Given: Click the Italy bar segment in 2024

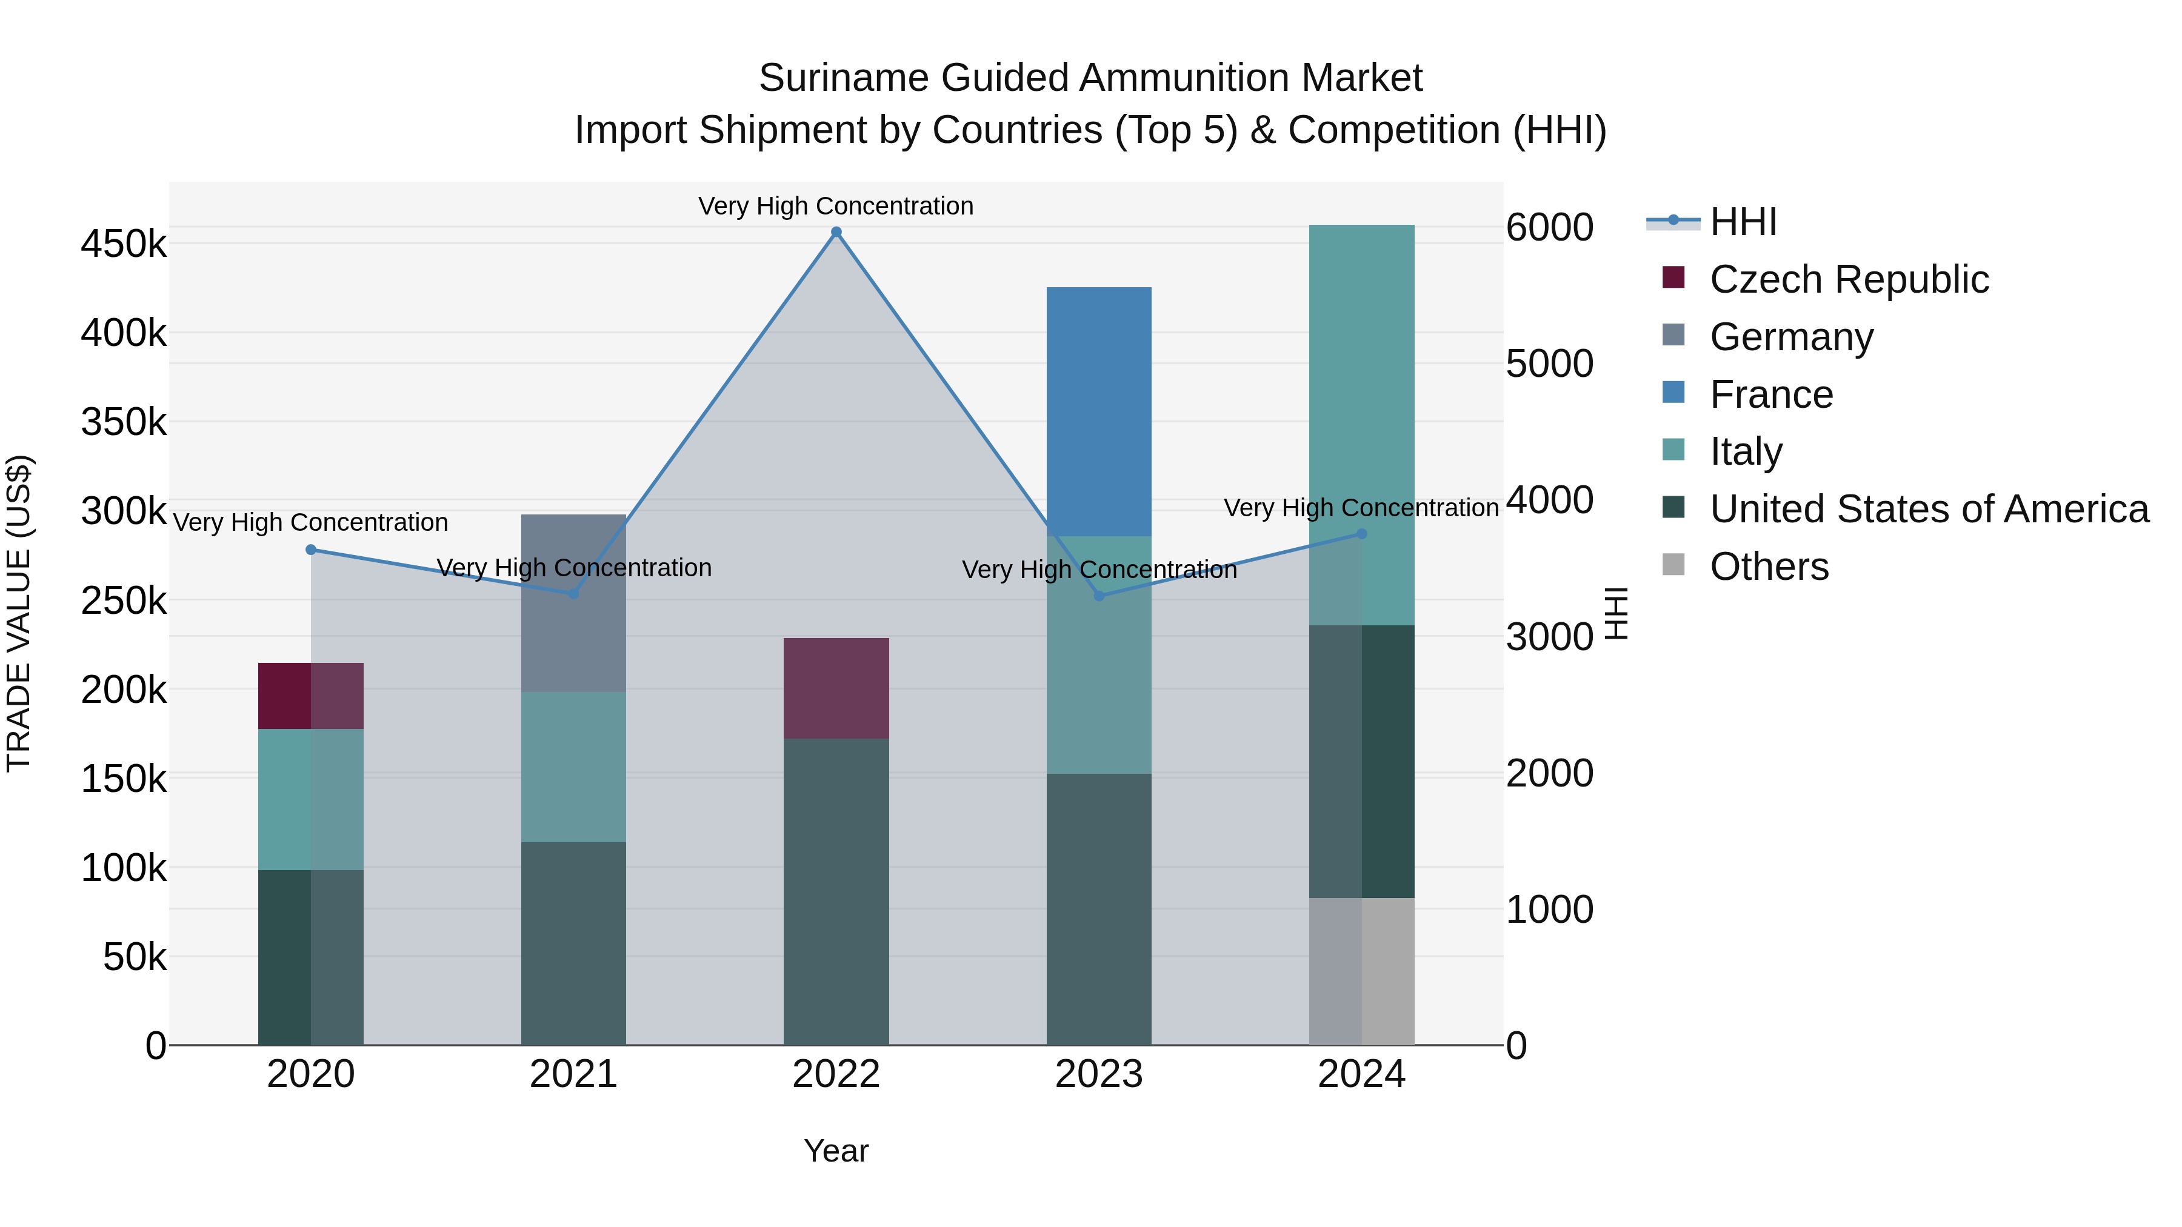Looking at the screenshot, I should [1362, 425].
